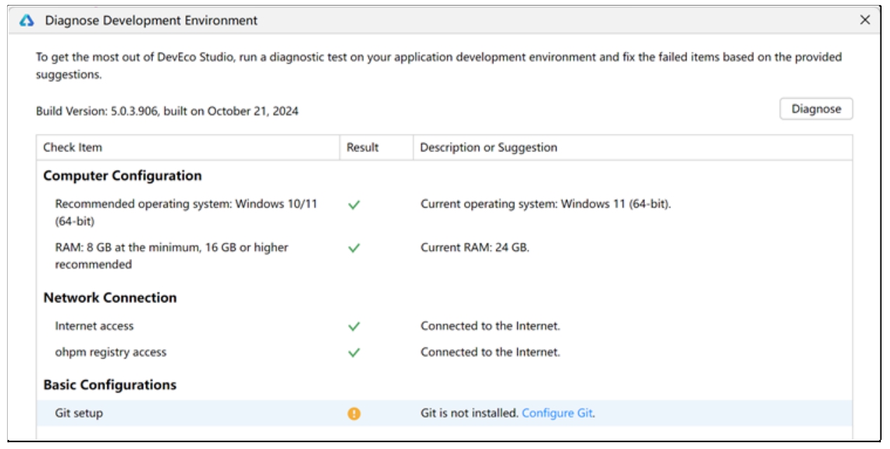Select the Network Connection section heading

pyautogui.click(x=110, y=297)
